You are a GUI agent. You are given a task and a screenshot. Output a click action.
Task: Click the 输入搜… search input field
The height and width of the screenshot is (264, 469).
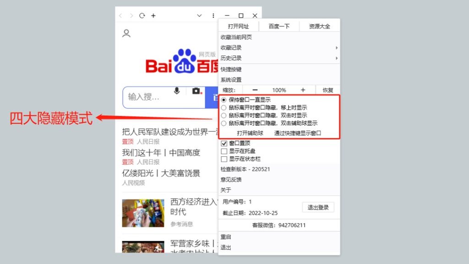click(147, 97)
